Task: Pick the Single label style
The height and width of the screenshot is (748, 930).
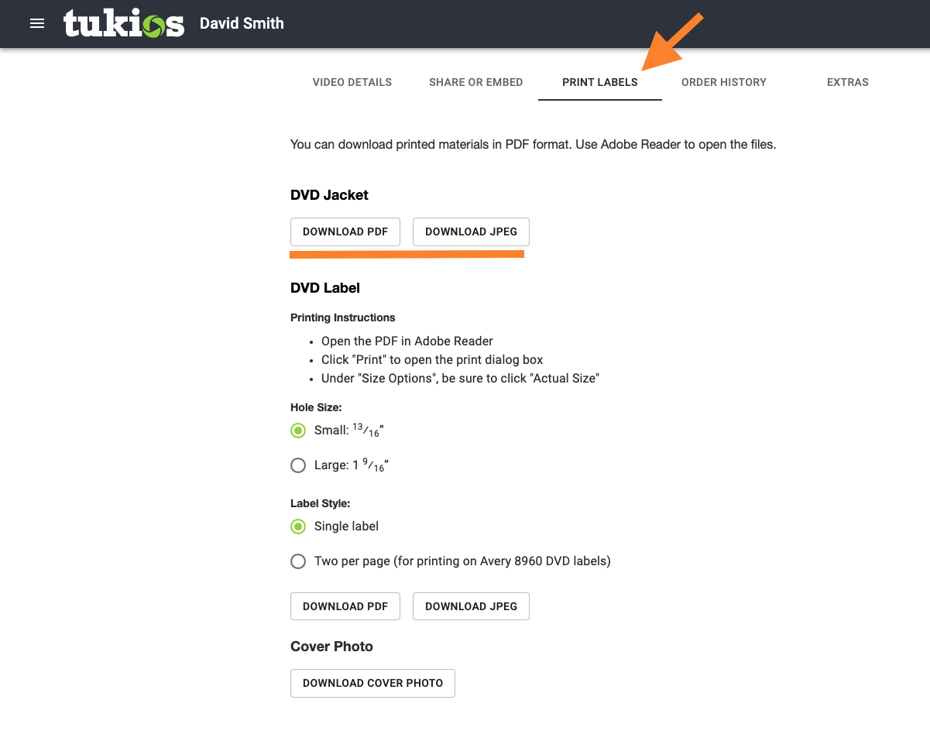Action: point(298,527)
